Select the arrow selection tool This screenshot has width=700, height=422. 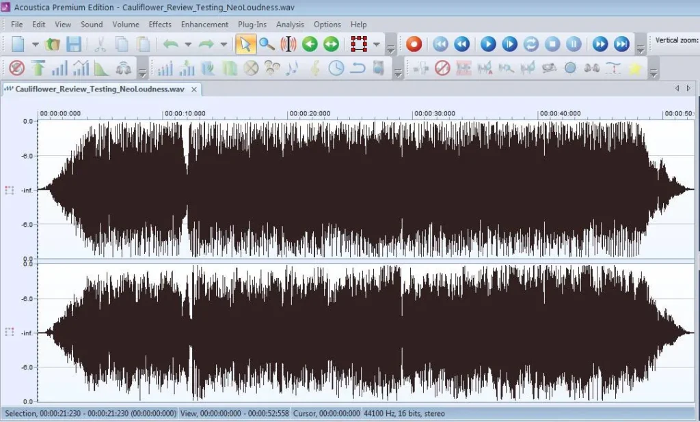(245, 44)
